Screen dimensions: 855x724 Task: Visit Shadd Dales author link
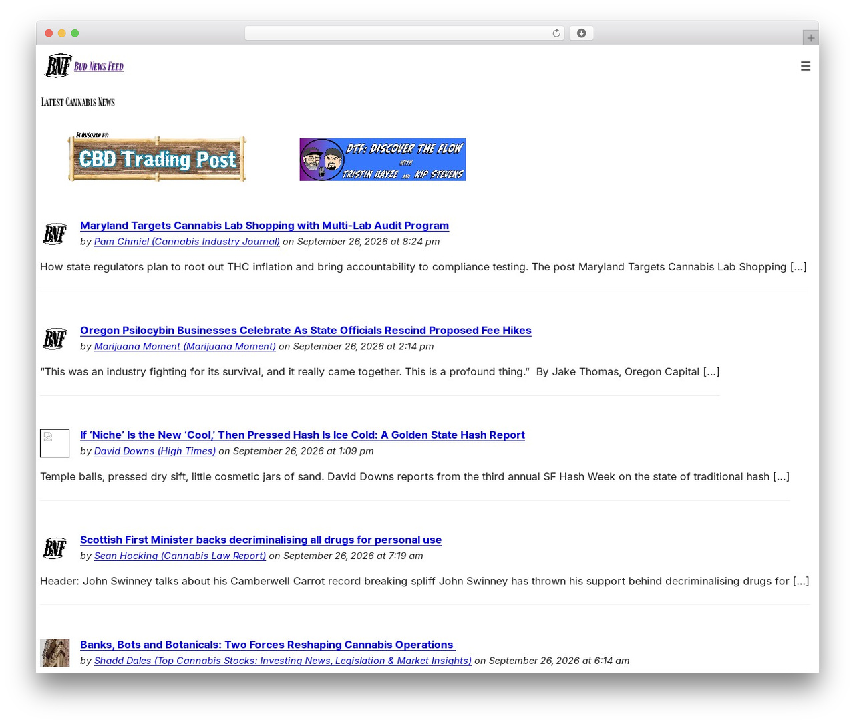tap(283, 661)
